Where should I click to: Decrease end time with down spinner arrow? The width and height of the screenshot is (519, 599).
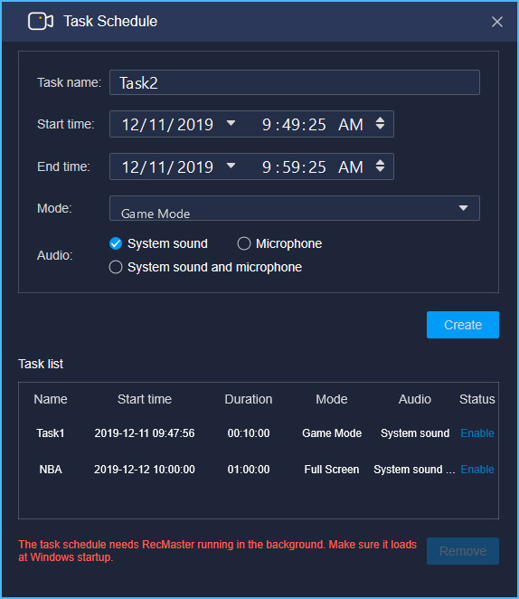[x=380, y=169]
